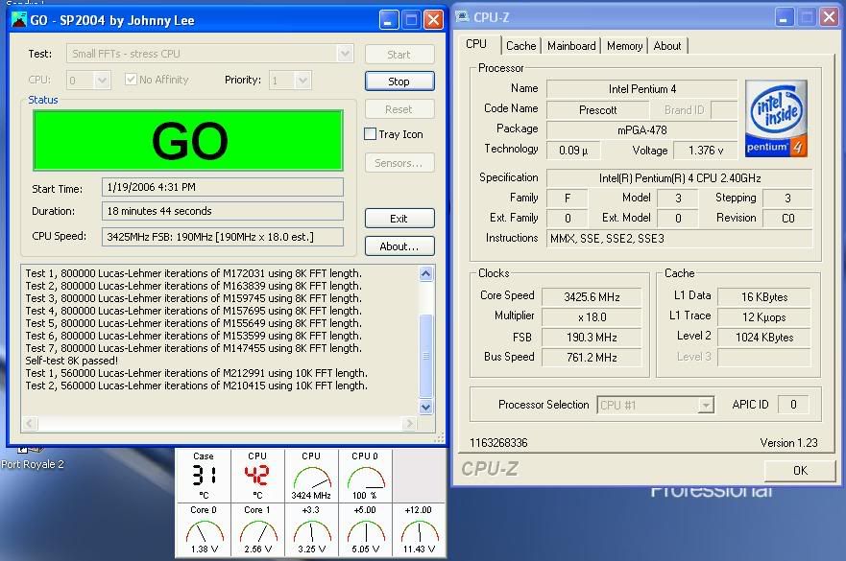846x561 pixels.
Task: Switch to the Memory tab
Action: pos(624,46)
